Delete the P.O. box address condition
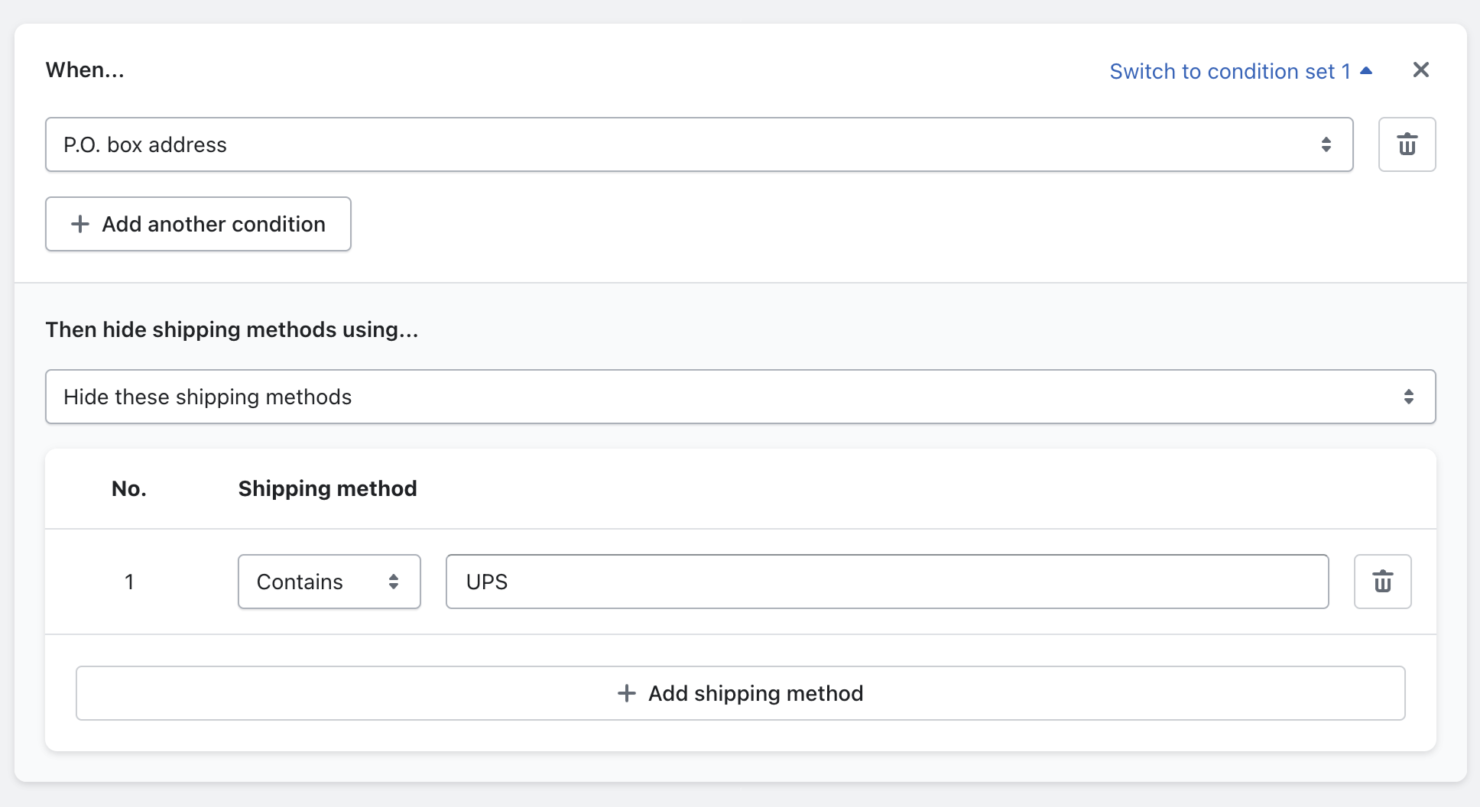The width and height of the screenshot is (1480, 807). (x=1407, y=144)
